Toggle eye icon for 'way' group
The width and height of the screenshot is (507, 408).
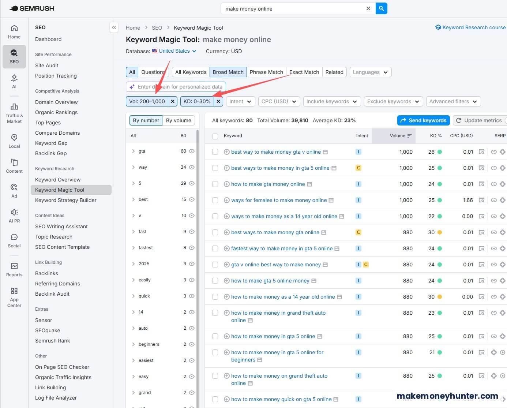191,167
